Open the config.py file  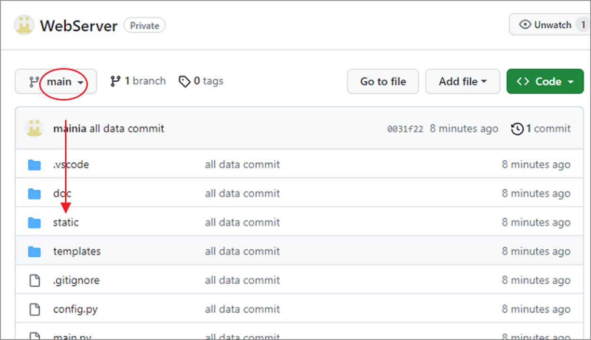tap(75, 309)
